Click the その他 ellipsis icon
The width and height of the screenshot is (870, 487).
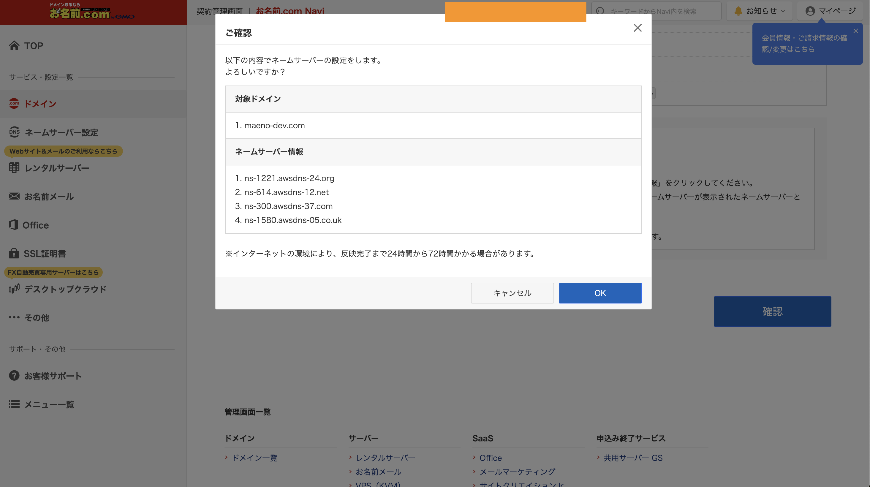click(x=14, y=317)
